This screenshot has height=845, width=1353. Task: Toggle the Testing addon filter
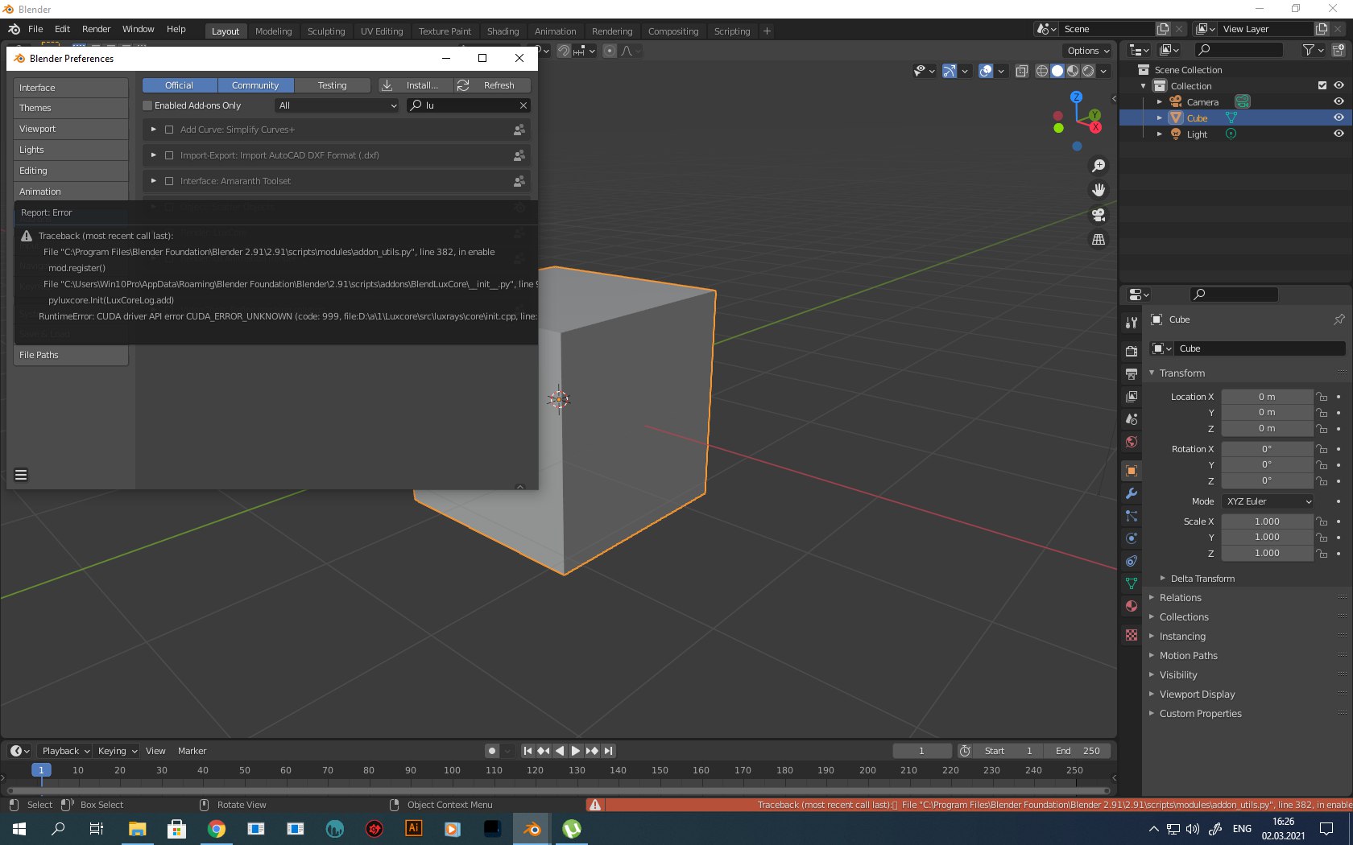332,85
